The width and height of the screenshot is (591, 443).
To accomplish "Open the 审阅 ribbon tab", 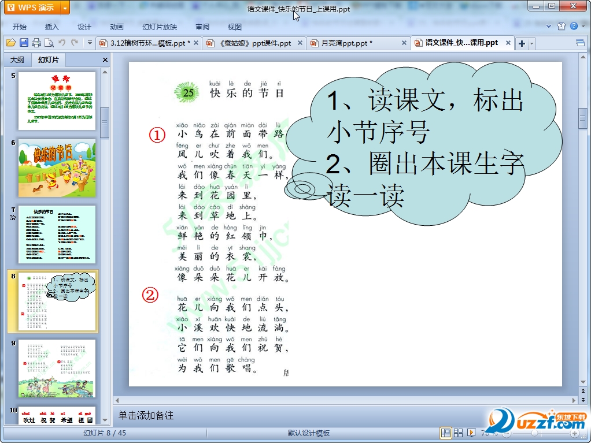I will tap(202, 27).
